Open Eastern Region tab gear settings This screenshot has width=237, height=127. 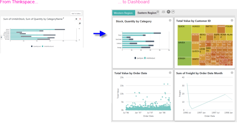tap(158, 12)
